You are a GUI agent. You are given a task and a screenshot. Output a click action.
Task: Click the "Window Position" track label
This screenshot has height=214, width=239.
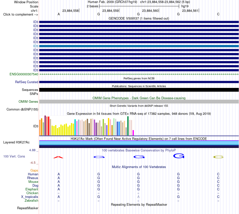click(x=26, y=2)
